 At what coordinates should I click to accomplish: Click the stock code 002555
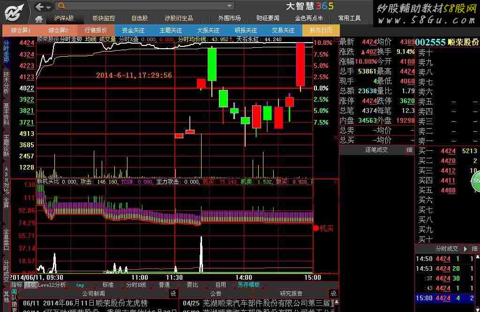pyautogui.click(x=430, y=42)
